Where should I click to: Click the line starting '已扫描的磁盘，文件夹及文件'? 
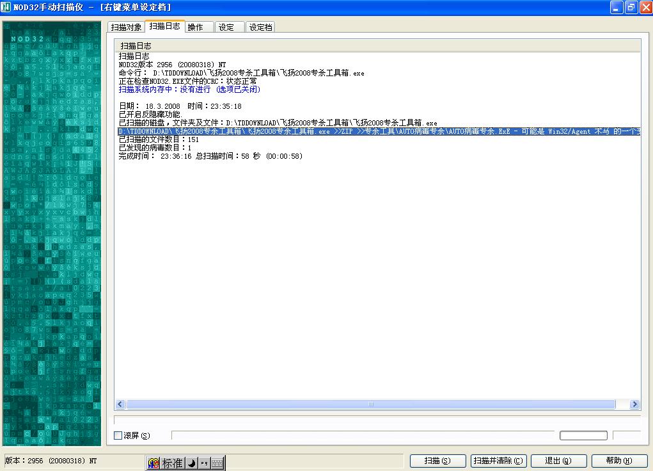click(278, 123)
